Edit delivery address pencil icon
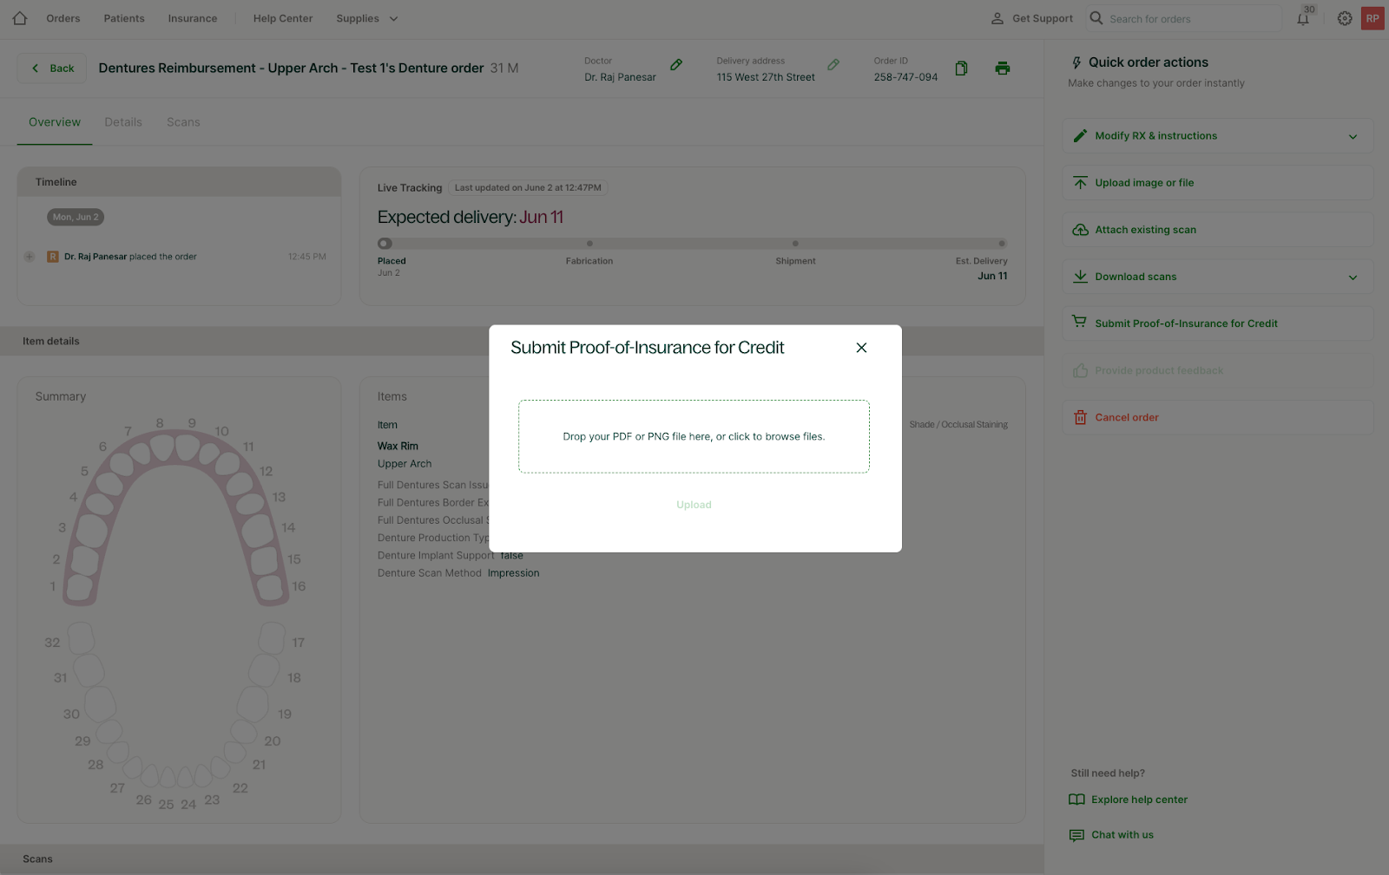The image size is (1389, 875). click(x=833, y=65)
